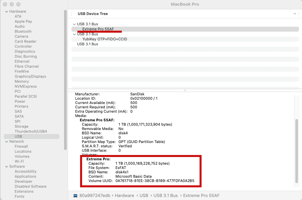Screen dimensions: 302x200
Task: Open FireWire hardware info
Action: click(x=22, y=72)
